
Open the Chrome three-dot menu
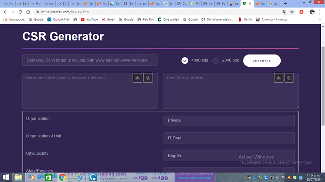(320, 12)
